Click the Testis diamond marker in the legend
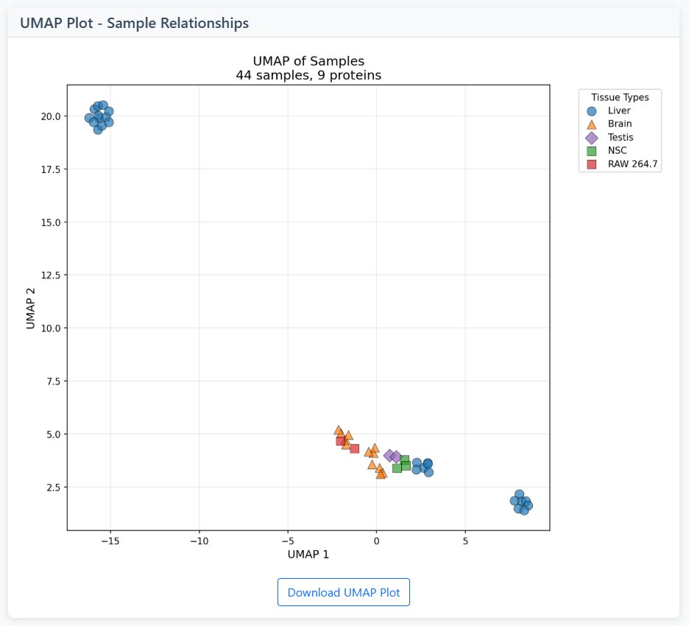 coord(591,137)
